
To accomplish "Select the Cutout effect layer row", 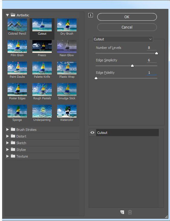I will pos(127,132).
